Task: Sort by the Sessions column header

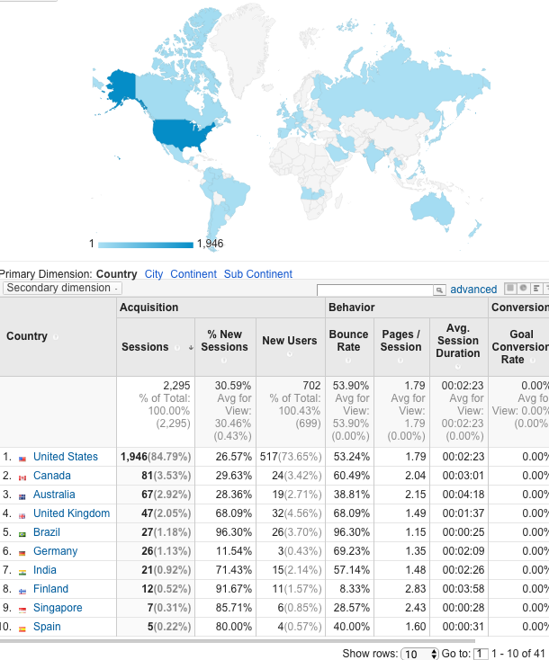Action: pos(145,347)
